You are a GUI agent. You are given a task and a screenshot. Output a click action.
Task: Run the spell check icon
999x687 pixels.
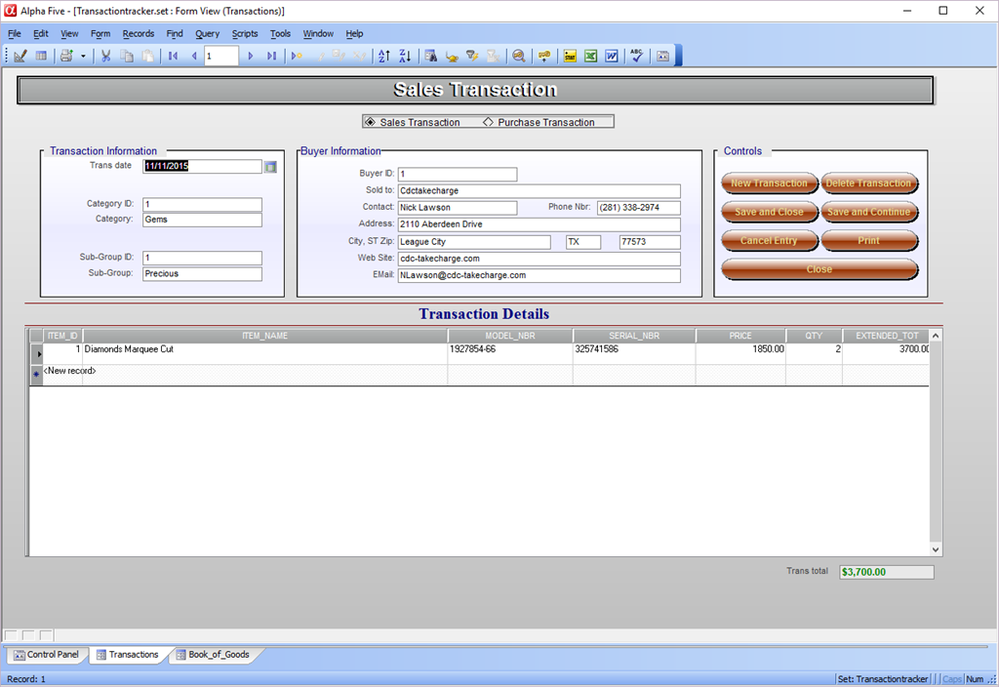click(x=636, y=57)
